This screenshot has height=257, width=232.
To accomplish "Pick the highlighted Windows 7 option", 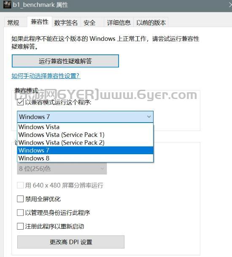I will click(x=85, y=150).
